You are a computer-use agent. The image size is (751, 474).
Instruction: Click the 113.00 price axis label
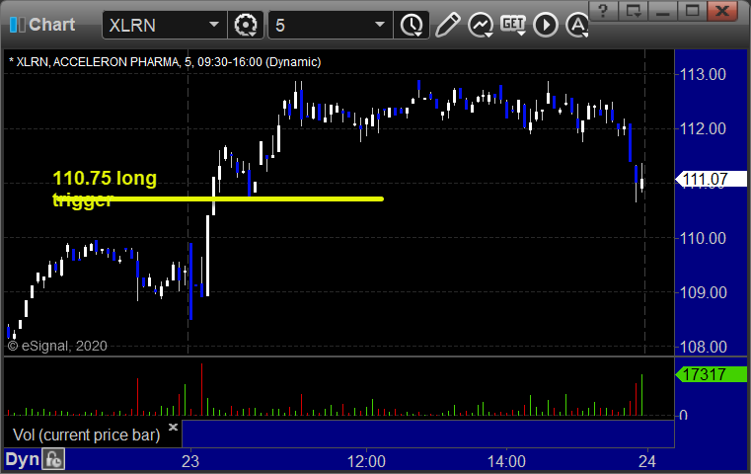703,74
